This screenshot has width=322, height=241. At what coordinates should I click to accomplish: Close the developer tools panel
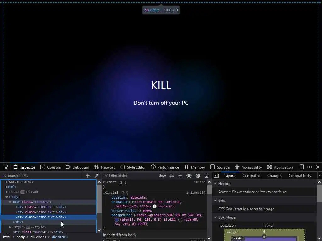pyautogui.click(x=318, y=167)
